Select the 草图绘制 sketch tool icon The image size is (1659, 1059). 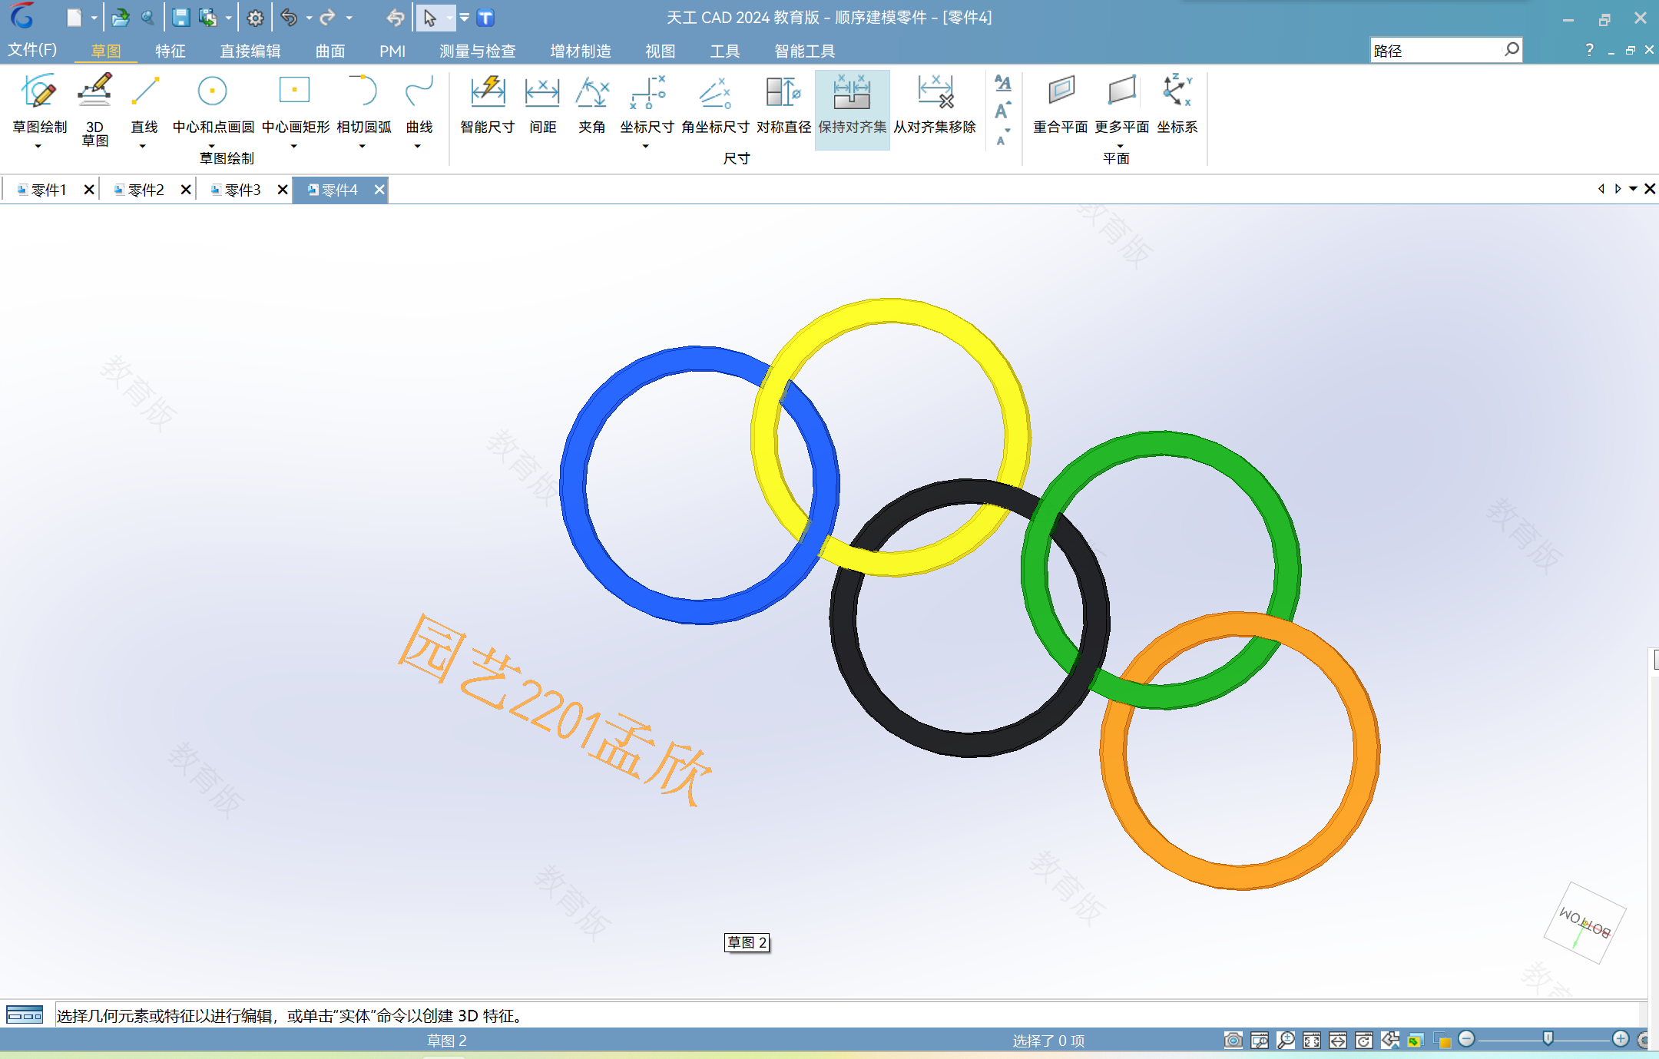[x=39, y=91]
